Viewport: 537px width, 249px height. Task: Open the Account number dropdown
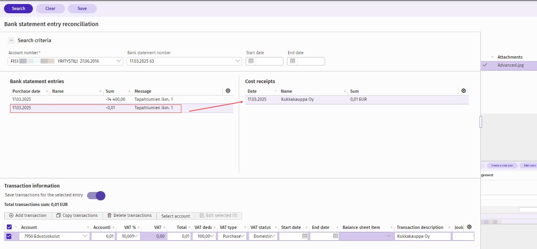click(119, 61)
